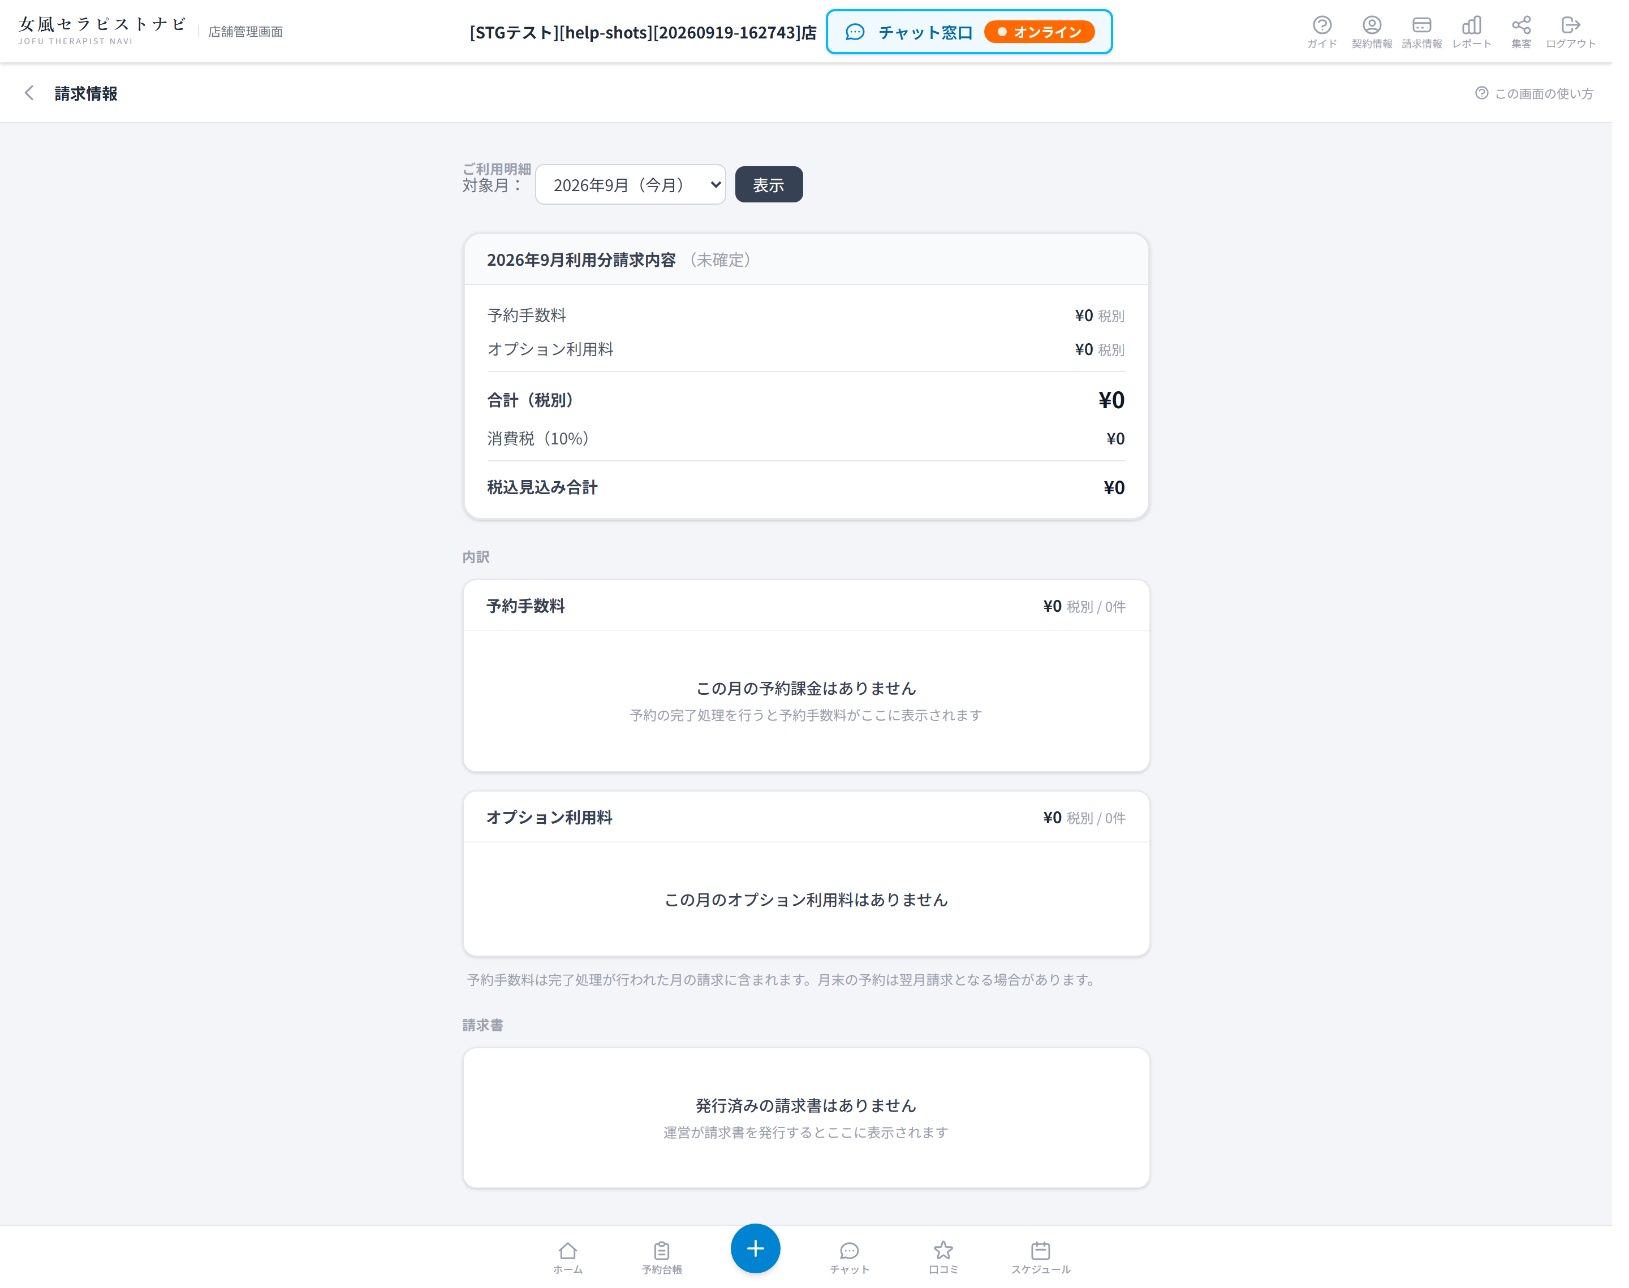Open 契約情報 account icon
The width and height of the screenshot is (1629, 1288).
[x=1371, y=32]
